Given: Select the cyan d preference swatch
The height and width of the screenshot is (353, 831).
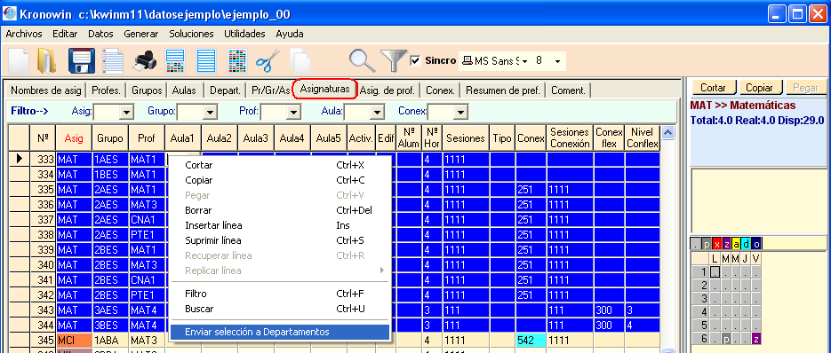Looking at the screenshot, I should click(x=747, y=244).
